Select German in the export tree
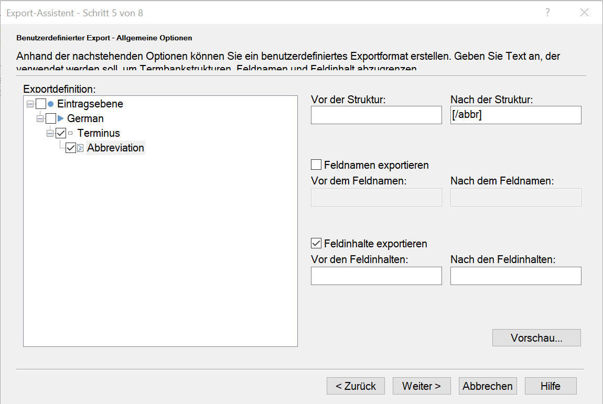603x404 pixels. pyautogui.click(x=85, y=118)
